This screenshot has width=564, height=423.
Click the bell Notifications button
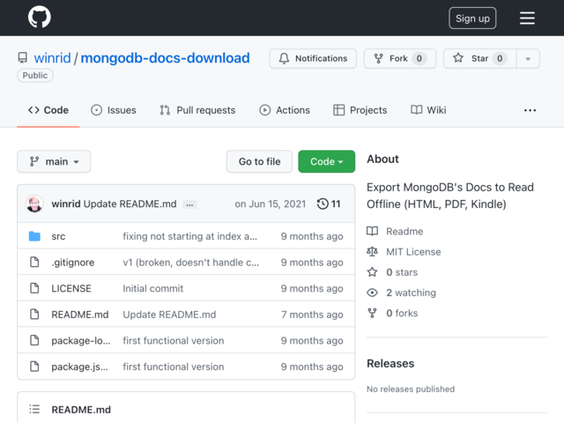(313, 59)
